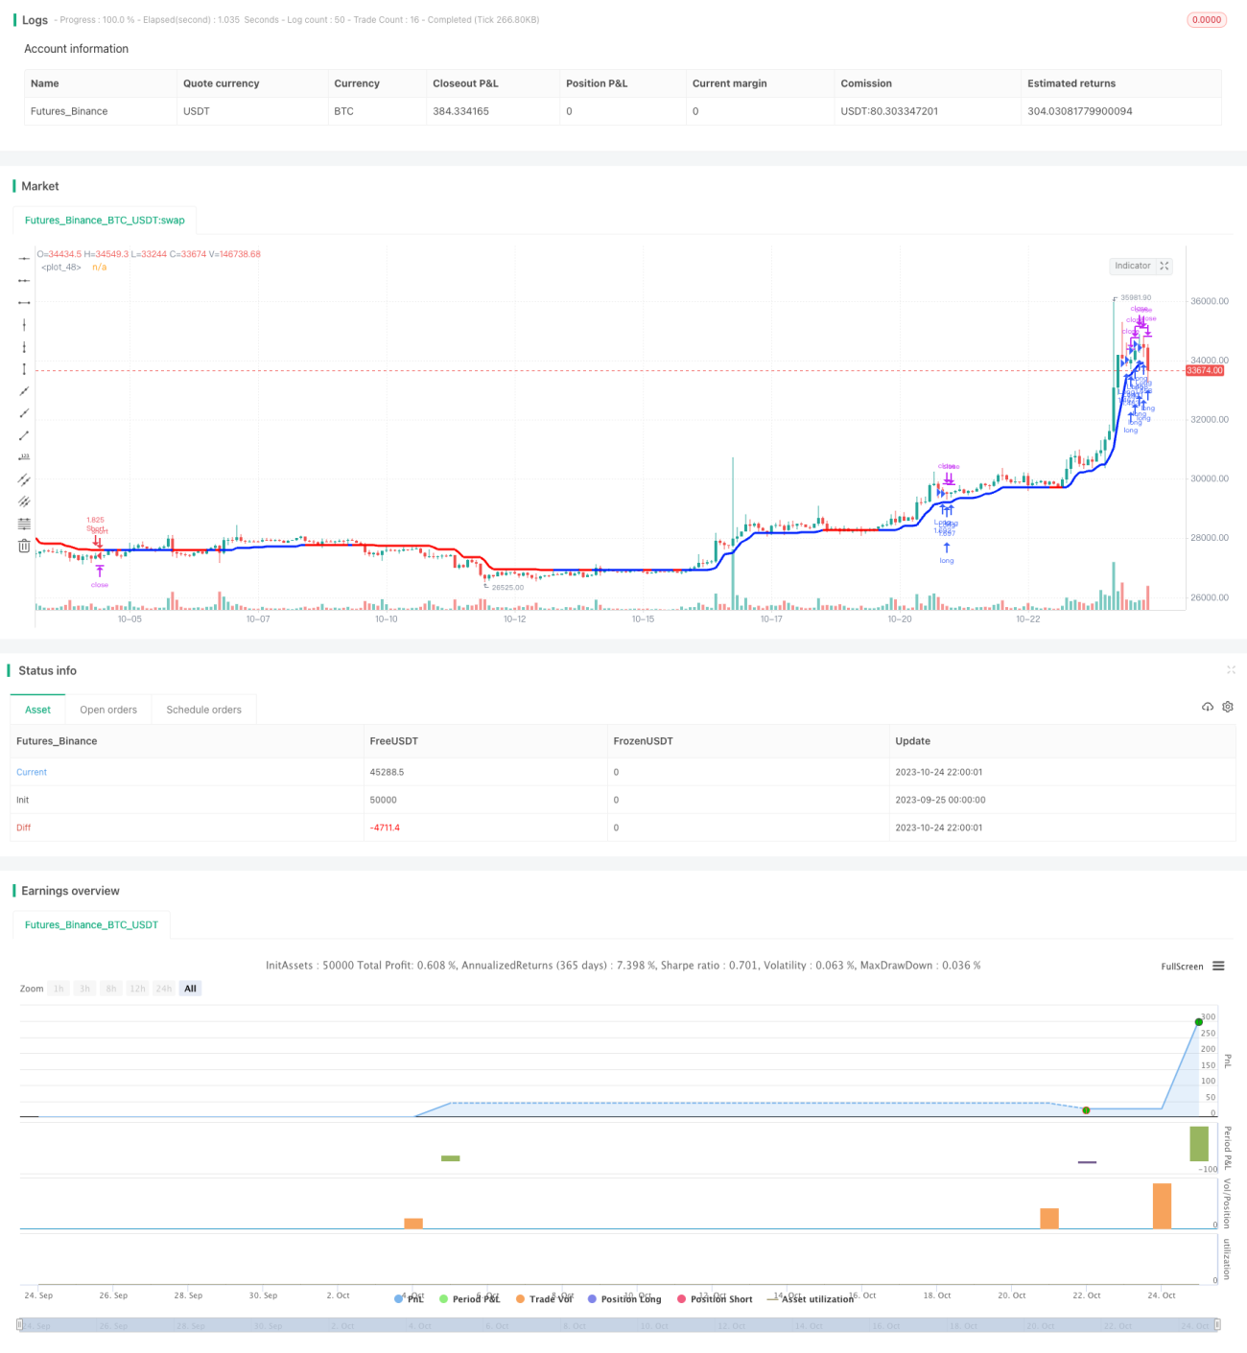Click the FreeUSDT value 45288.5
The height and width of the screenshot is (1353, 1247).
[387, 772]
